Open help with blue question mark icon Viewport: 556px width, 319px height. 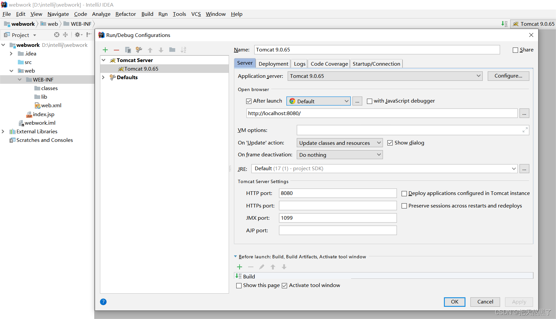[x=103, y=302]
